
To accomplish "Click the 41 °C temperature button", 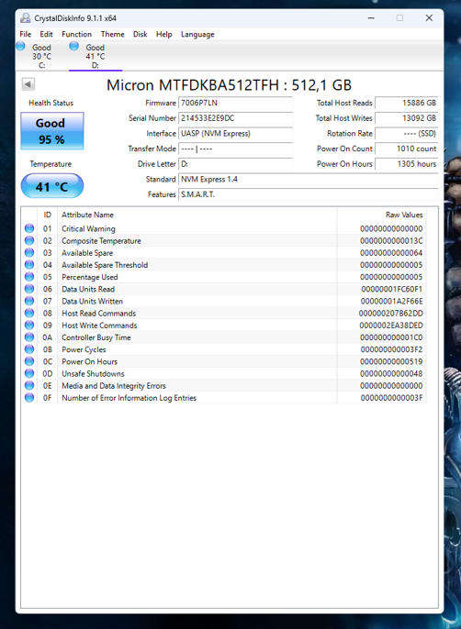I will point(52,186).
